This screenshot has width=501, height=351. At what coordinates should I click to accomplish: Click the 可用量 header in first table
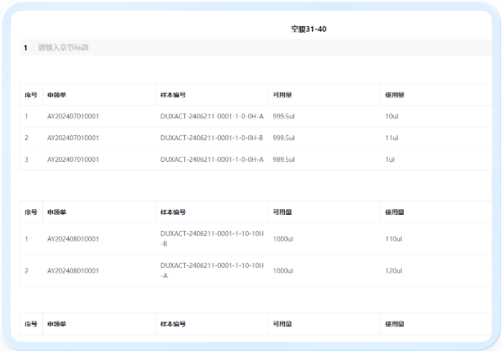[282, 95]
